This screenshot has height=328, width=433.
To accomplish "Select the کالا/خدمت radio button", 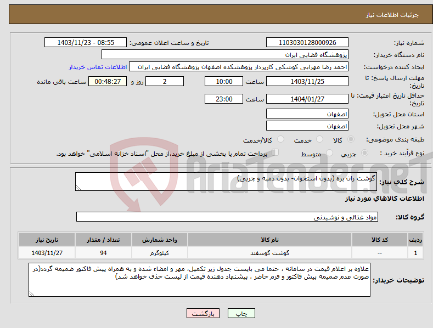I will 280,139.
